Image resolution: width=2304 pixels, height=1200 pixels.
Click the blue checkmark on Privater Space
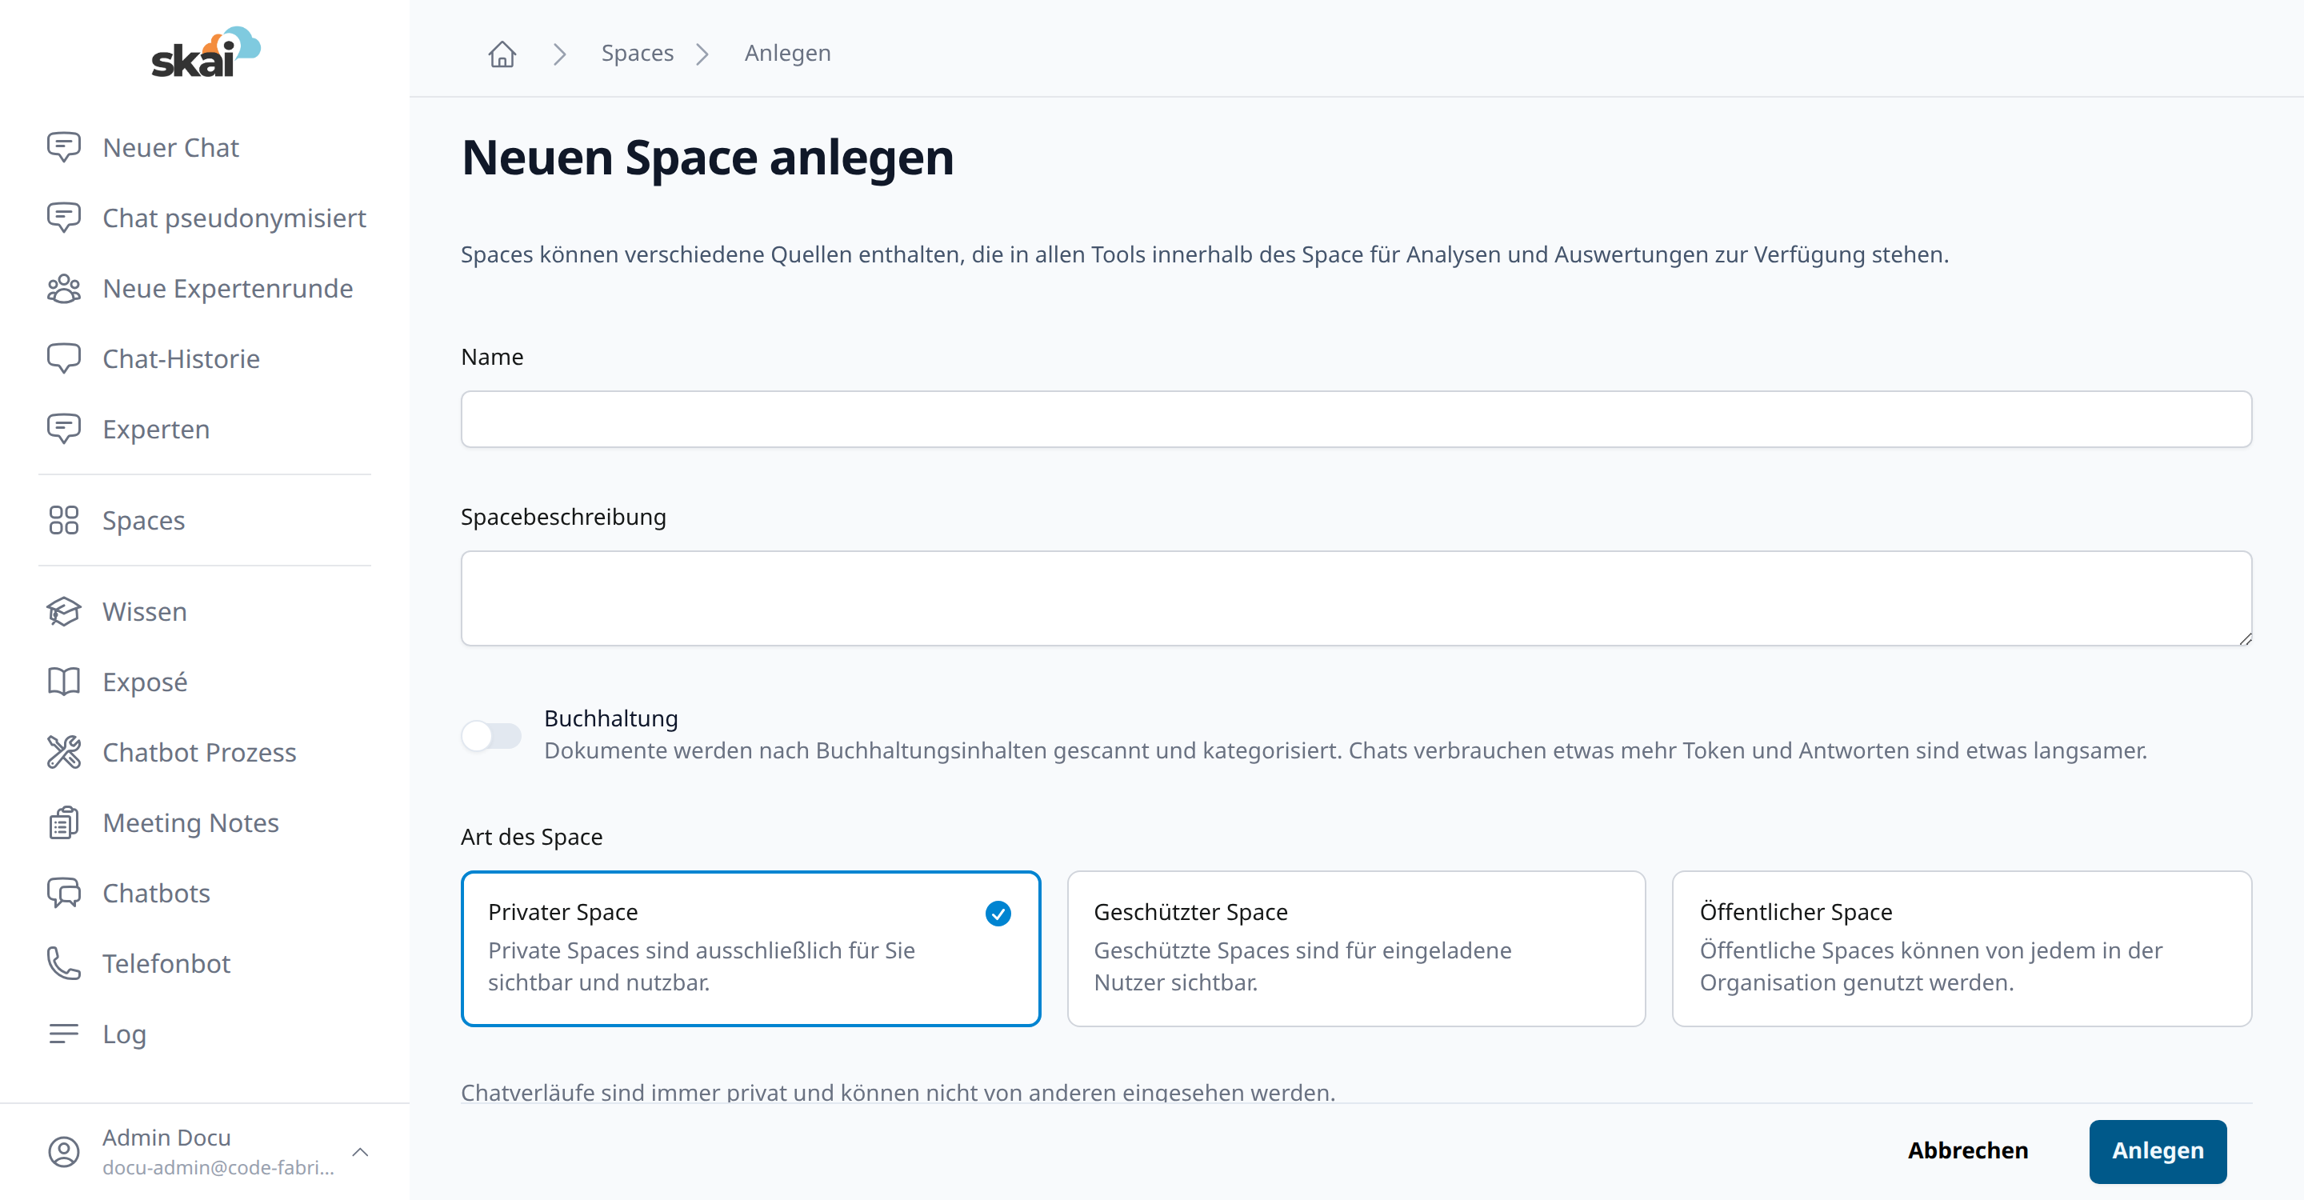click(x=998, y=913)
